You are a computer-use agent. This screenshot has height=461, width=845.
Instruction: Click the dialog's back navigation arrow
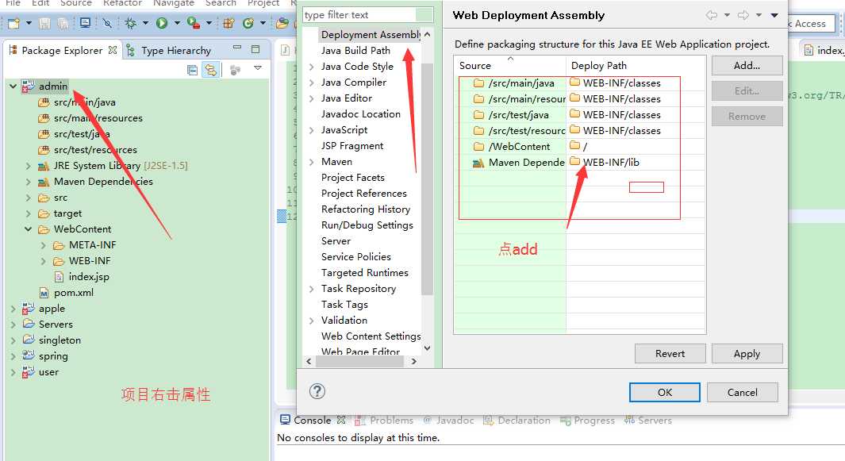pos(712,15)
